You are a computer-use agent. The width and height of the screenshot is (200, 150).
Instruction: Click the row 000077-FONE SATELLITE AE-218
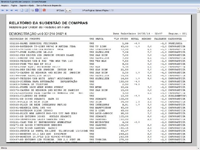pos(97,52)
